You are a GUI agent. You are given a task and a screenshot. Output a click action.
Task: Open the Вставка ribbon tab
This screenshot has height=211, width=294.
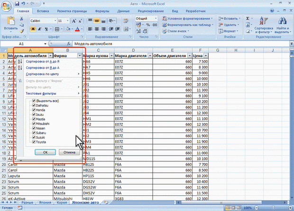(43, 11)
